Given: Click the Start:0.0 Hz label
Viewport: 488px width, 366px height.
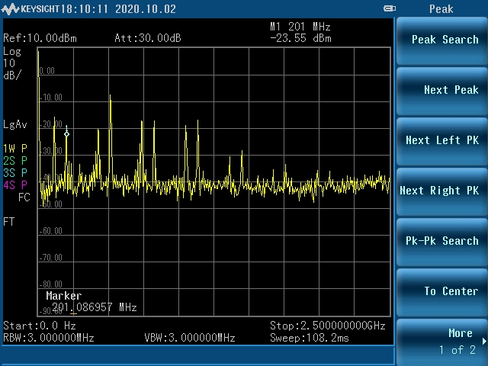Looking at the screenshot, I should click(x=40, y=326).
